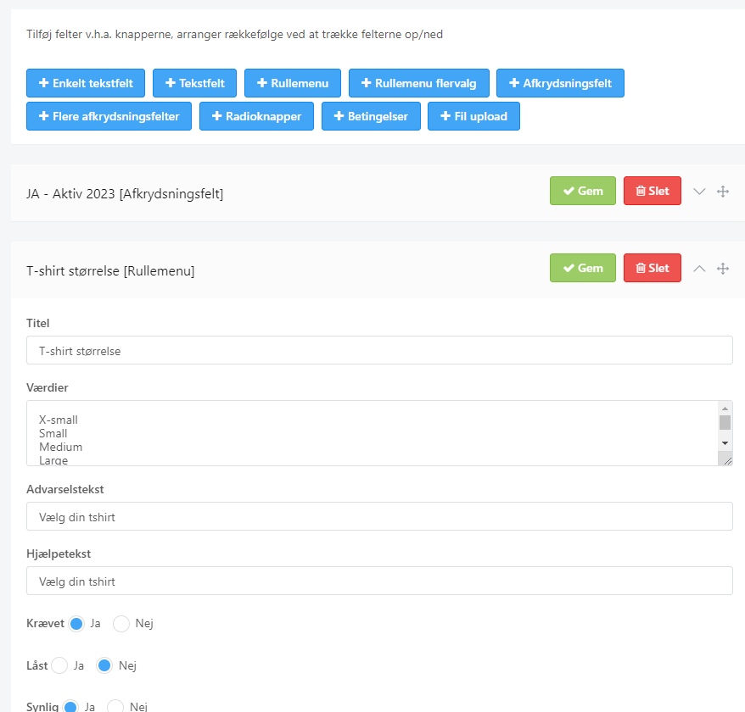This screenshot has width=745, height=712.
Task: Click the move handle for T-shirt størrelse field
Action: coord(723,269)
